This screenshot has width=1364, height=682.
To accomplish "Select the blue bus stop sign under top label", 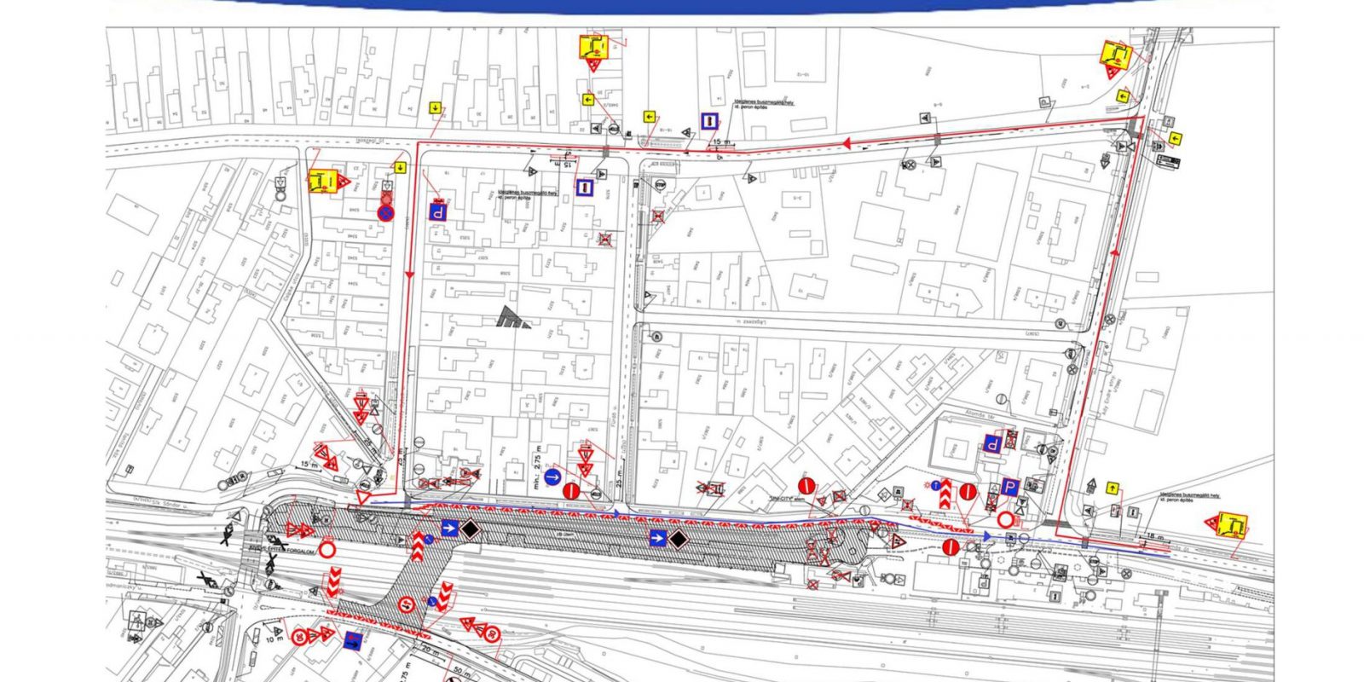I will [x=709, y=121].
